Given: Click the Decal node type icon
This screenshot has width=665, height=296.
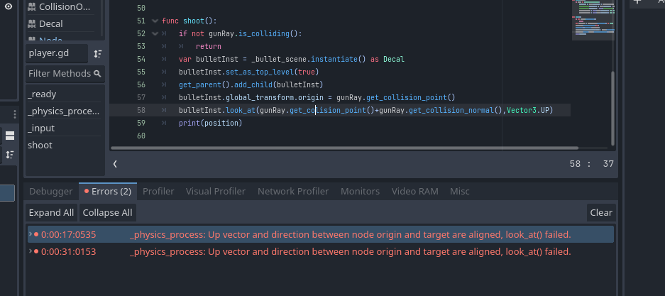Looking at the screenshot, I should tap(32, 23).
